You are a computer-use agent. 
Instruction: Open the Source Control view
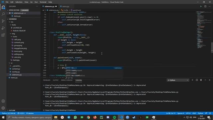click(x=3, y=21)
